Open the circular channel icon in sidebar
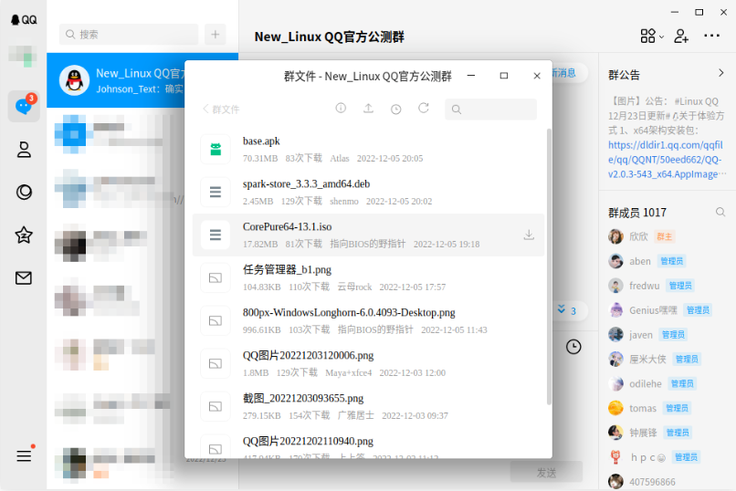 [24, 193]
